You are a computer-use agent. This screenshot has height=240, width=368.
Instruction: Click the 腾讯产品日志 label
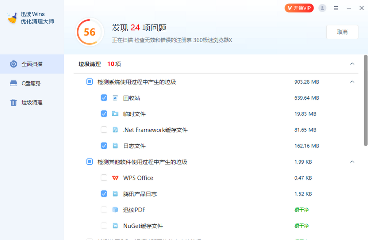click(x=140, y=194)
